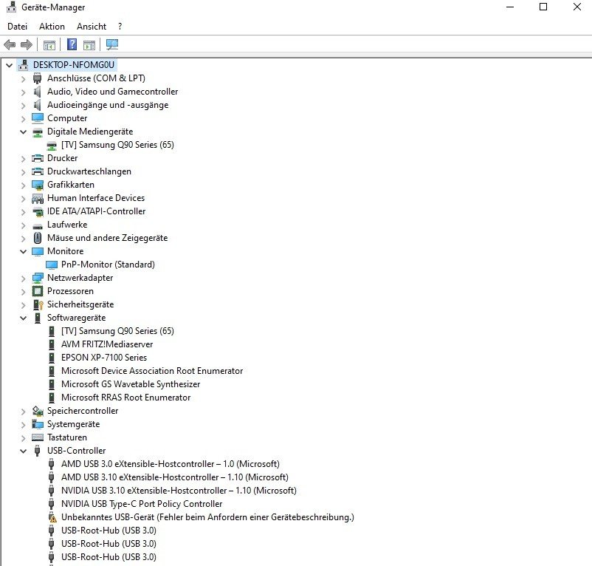Collapse the Softwaregeräte category

pos(23,318)
